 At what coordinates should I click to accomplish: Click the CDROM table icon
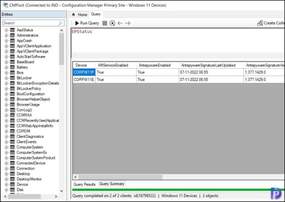[12, 131]
